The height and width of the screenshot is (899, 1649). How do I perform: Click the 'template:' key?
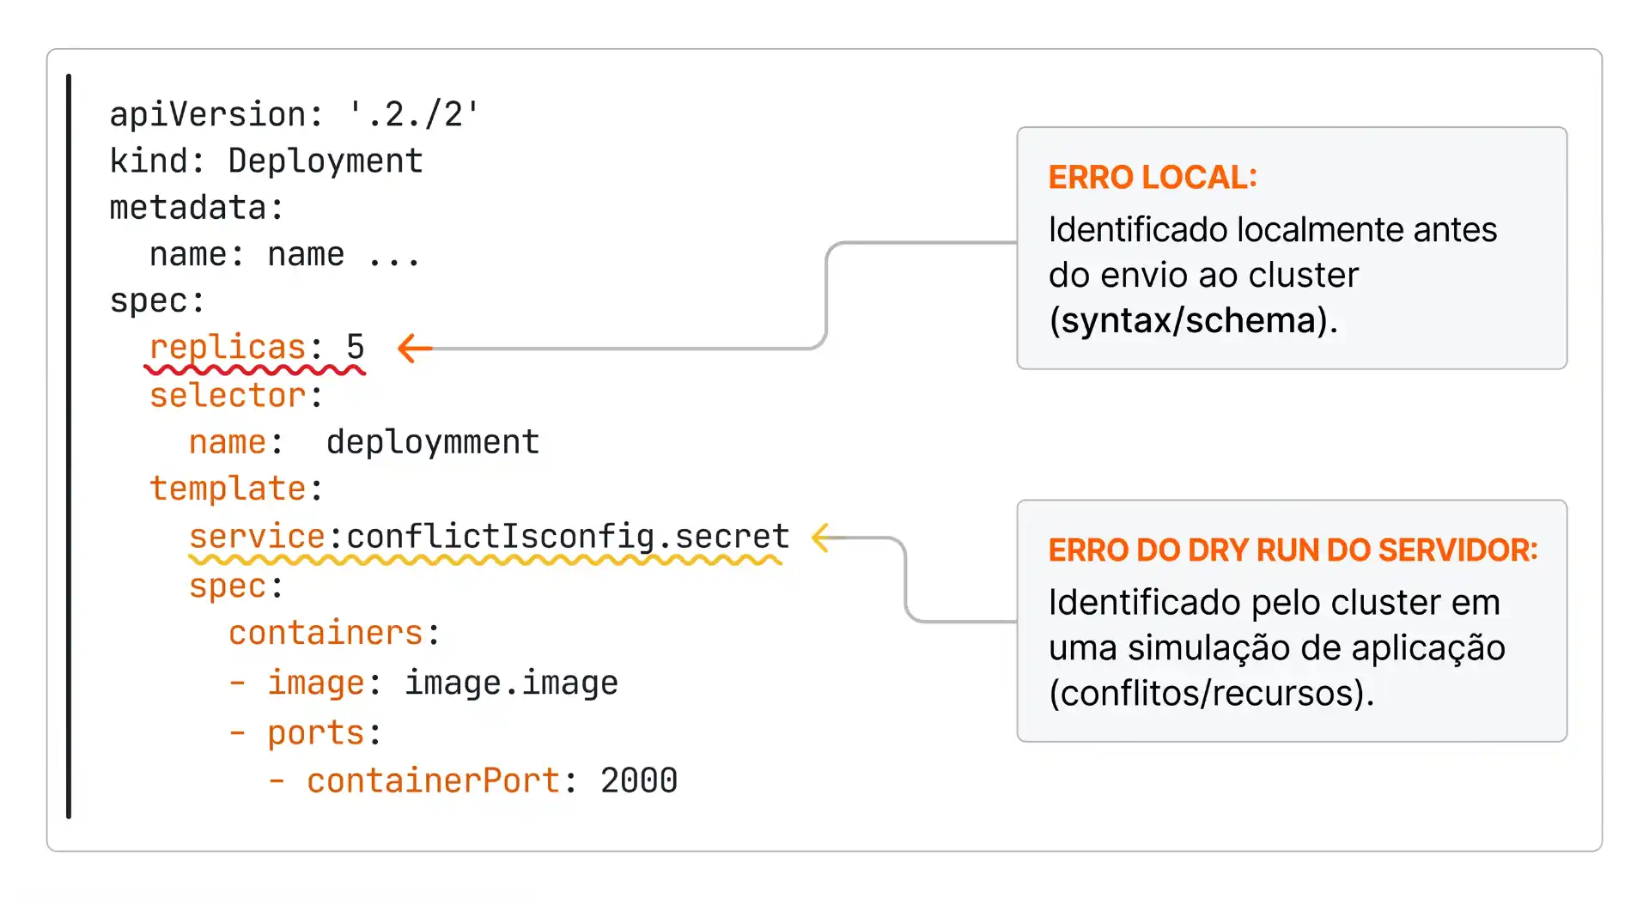point(236,489)
